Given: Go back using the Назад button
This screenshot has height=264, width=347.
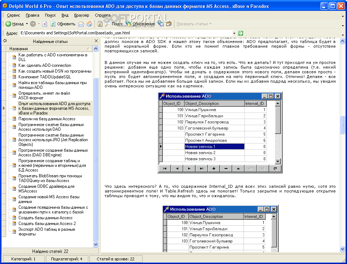Looking at the screenshot, I should point(14,24).
